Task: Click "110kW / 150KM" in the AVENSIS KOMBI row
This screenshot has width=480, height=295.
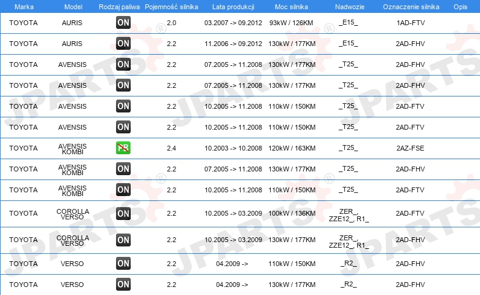Action: (292, 190)
